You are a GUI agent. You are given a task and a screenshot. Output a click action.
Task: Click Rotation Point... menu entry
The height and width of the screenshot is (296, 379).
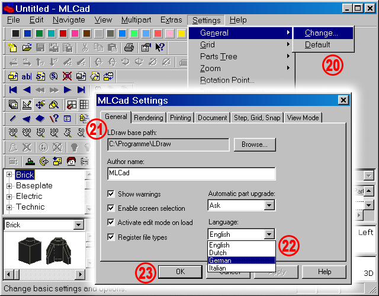[240, 81]
